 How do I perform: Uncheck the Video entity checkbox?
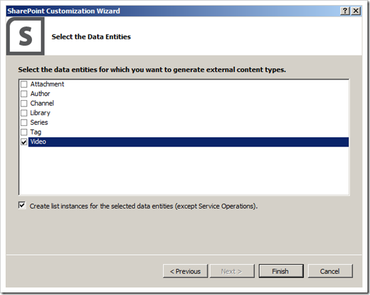(24, 142)
